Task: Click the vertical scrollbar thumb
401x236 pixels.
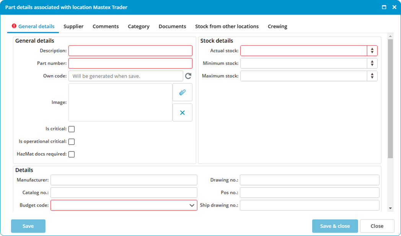Action: tap(390, 98)
